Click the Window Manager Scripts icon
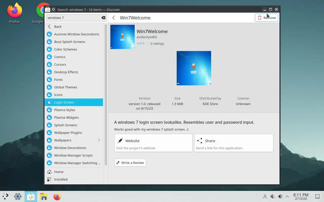 click(49, 155)
